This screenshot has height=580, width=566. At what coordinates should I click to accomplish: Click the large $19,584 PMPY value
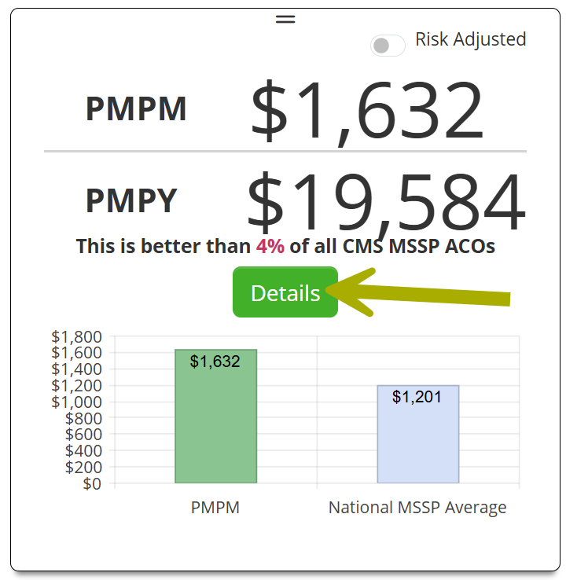(385, 201)
